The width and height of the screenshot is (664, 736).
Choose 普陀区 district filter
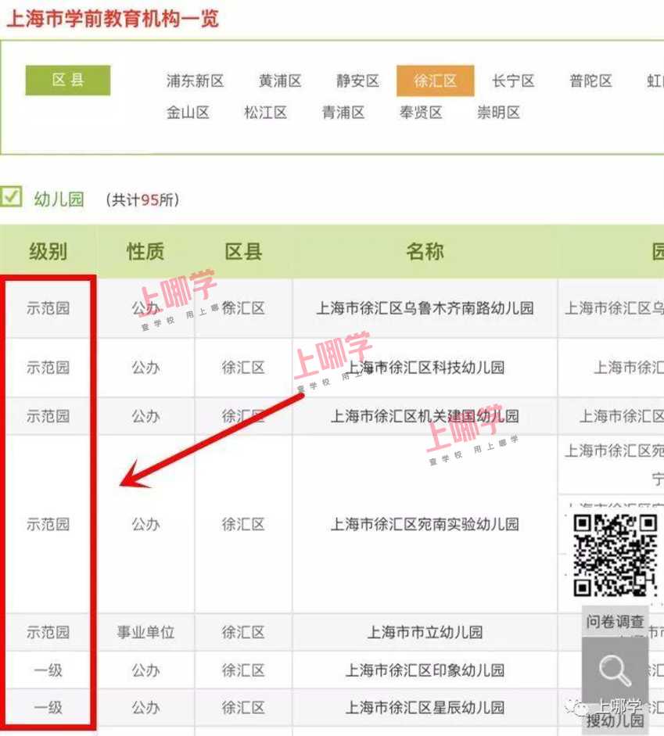[x=590, y=81]
